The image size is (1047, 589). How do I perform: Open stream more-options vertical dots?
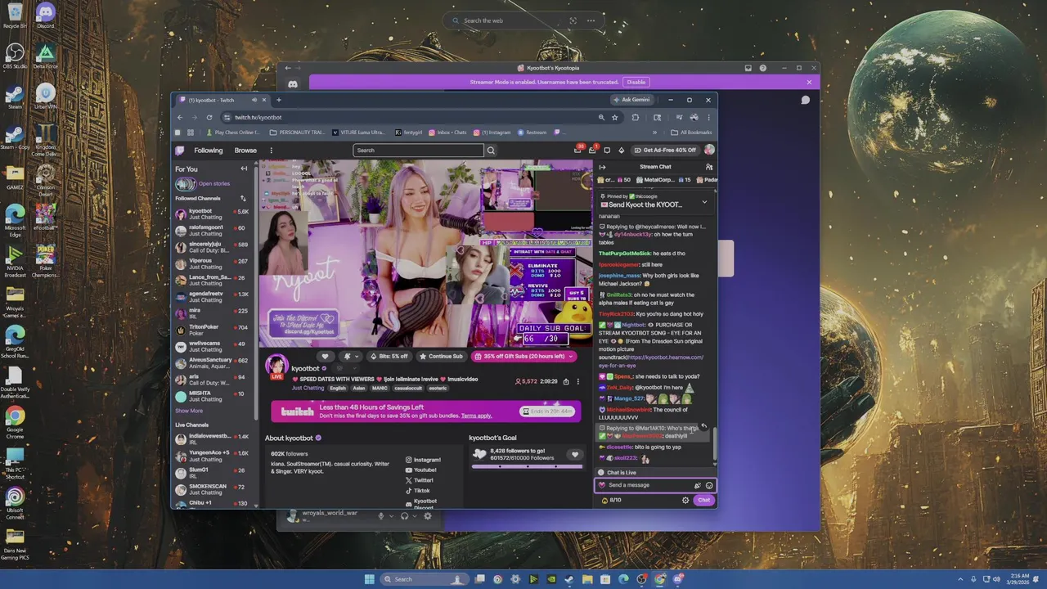coord(577,381)
